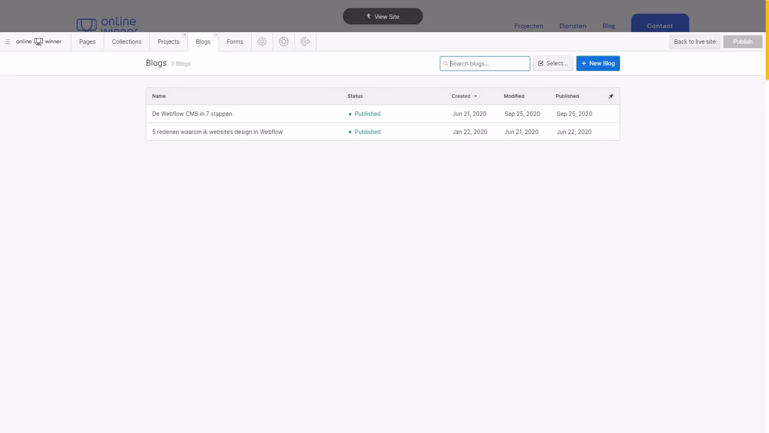
Task: Open site settings gear icon
Action: point(262,42)
